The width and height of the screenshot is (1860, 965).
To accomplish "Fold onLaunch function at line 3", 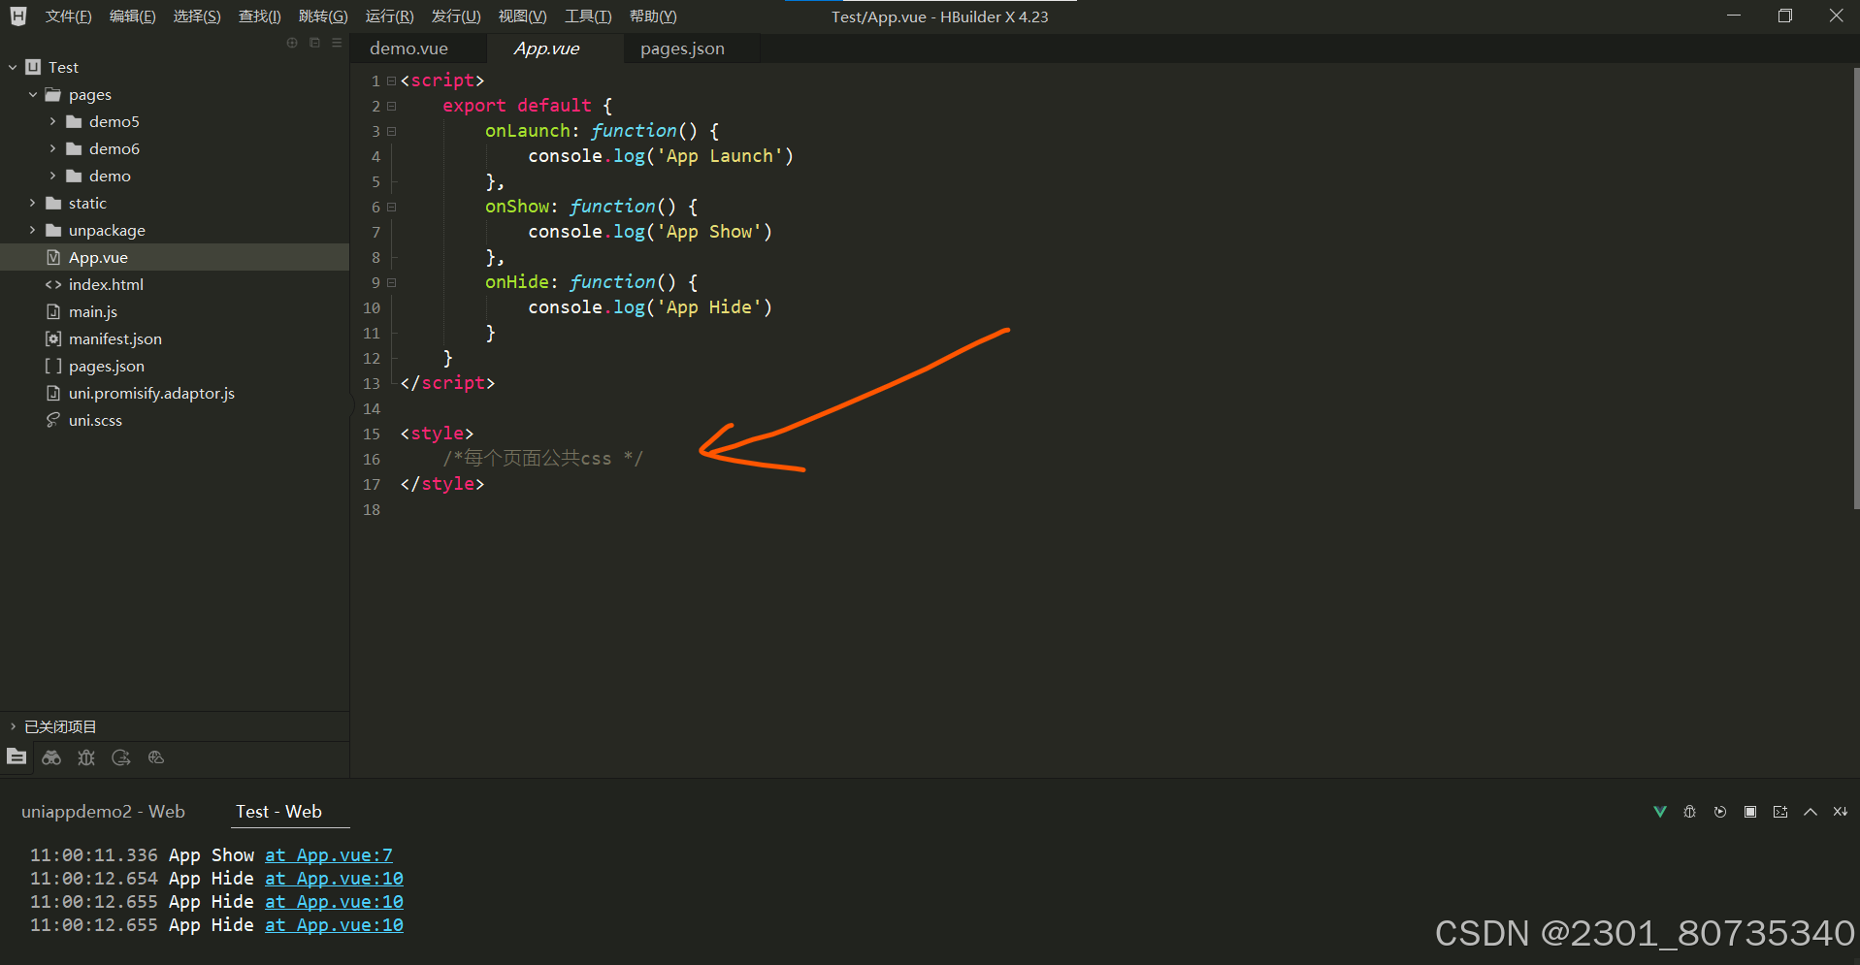I will pos(392,131).
